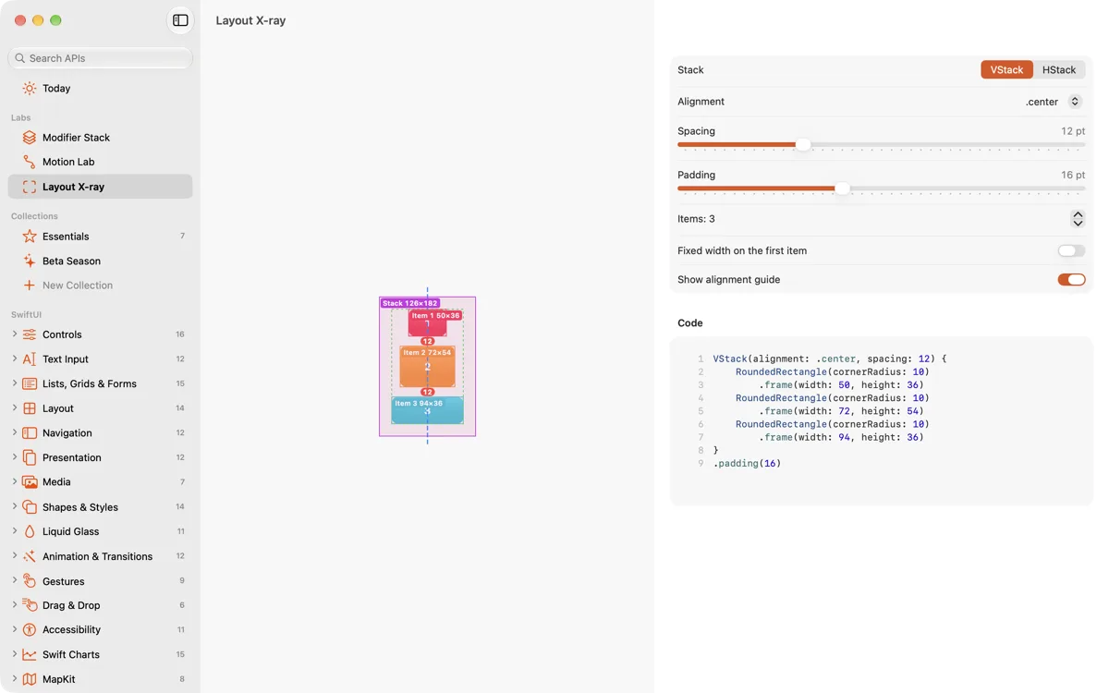
Task: Enable fixed width on the first item
Action: 1071,250
